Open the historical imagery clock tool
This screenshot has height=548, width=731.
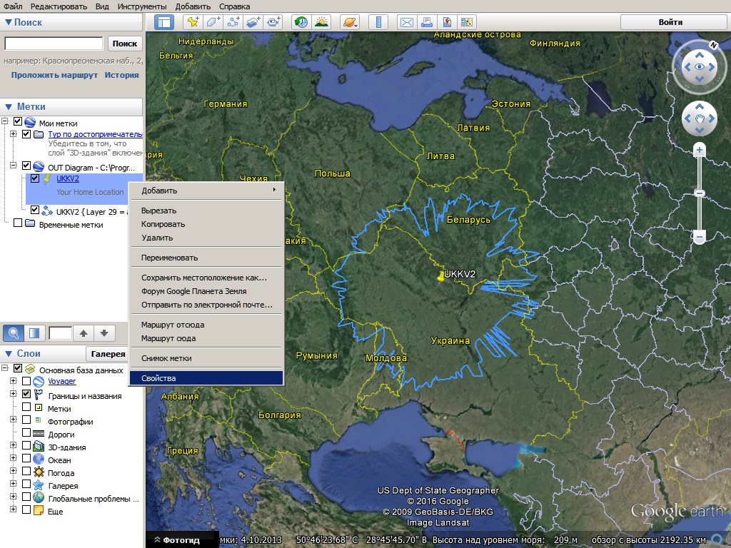pos(301,22)
